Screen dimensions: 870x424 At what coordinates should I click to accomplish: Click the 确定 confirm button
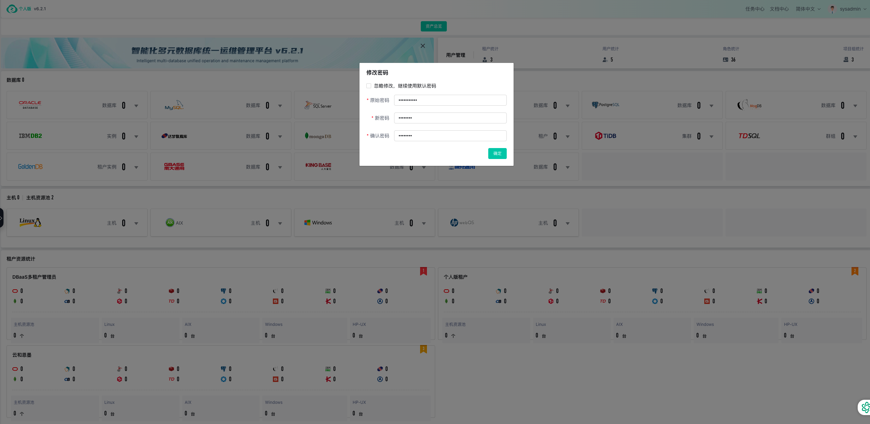point(497,154)
